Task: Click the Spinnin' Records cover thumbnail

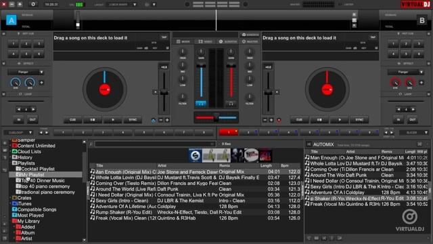Action: [x=195, y=155]
